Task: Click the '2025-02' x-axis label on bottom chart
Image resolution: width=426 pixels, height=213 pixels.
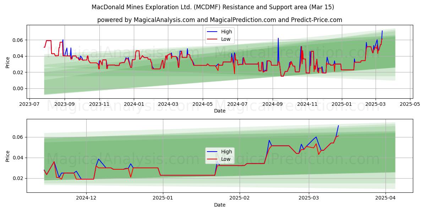Action: point(240,198)
